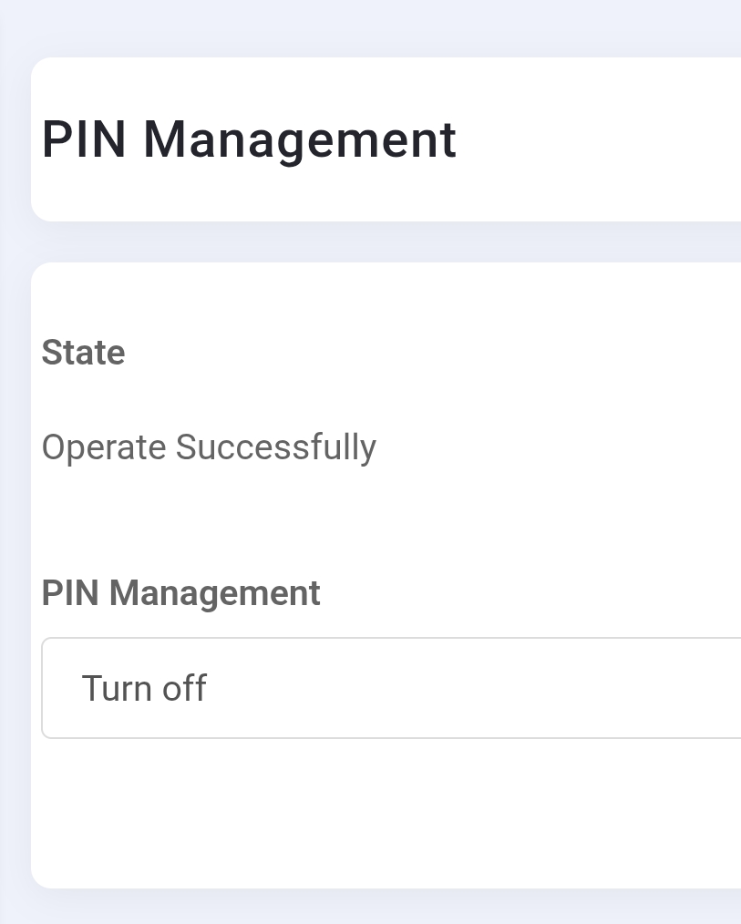Click the word 'PIN' in the heading
This screenshot has height=924, width=741.
coord(84,139)
